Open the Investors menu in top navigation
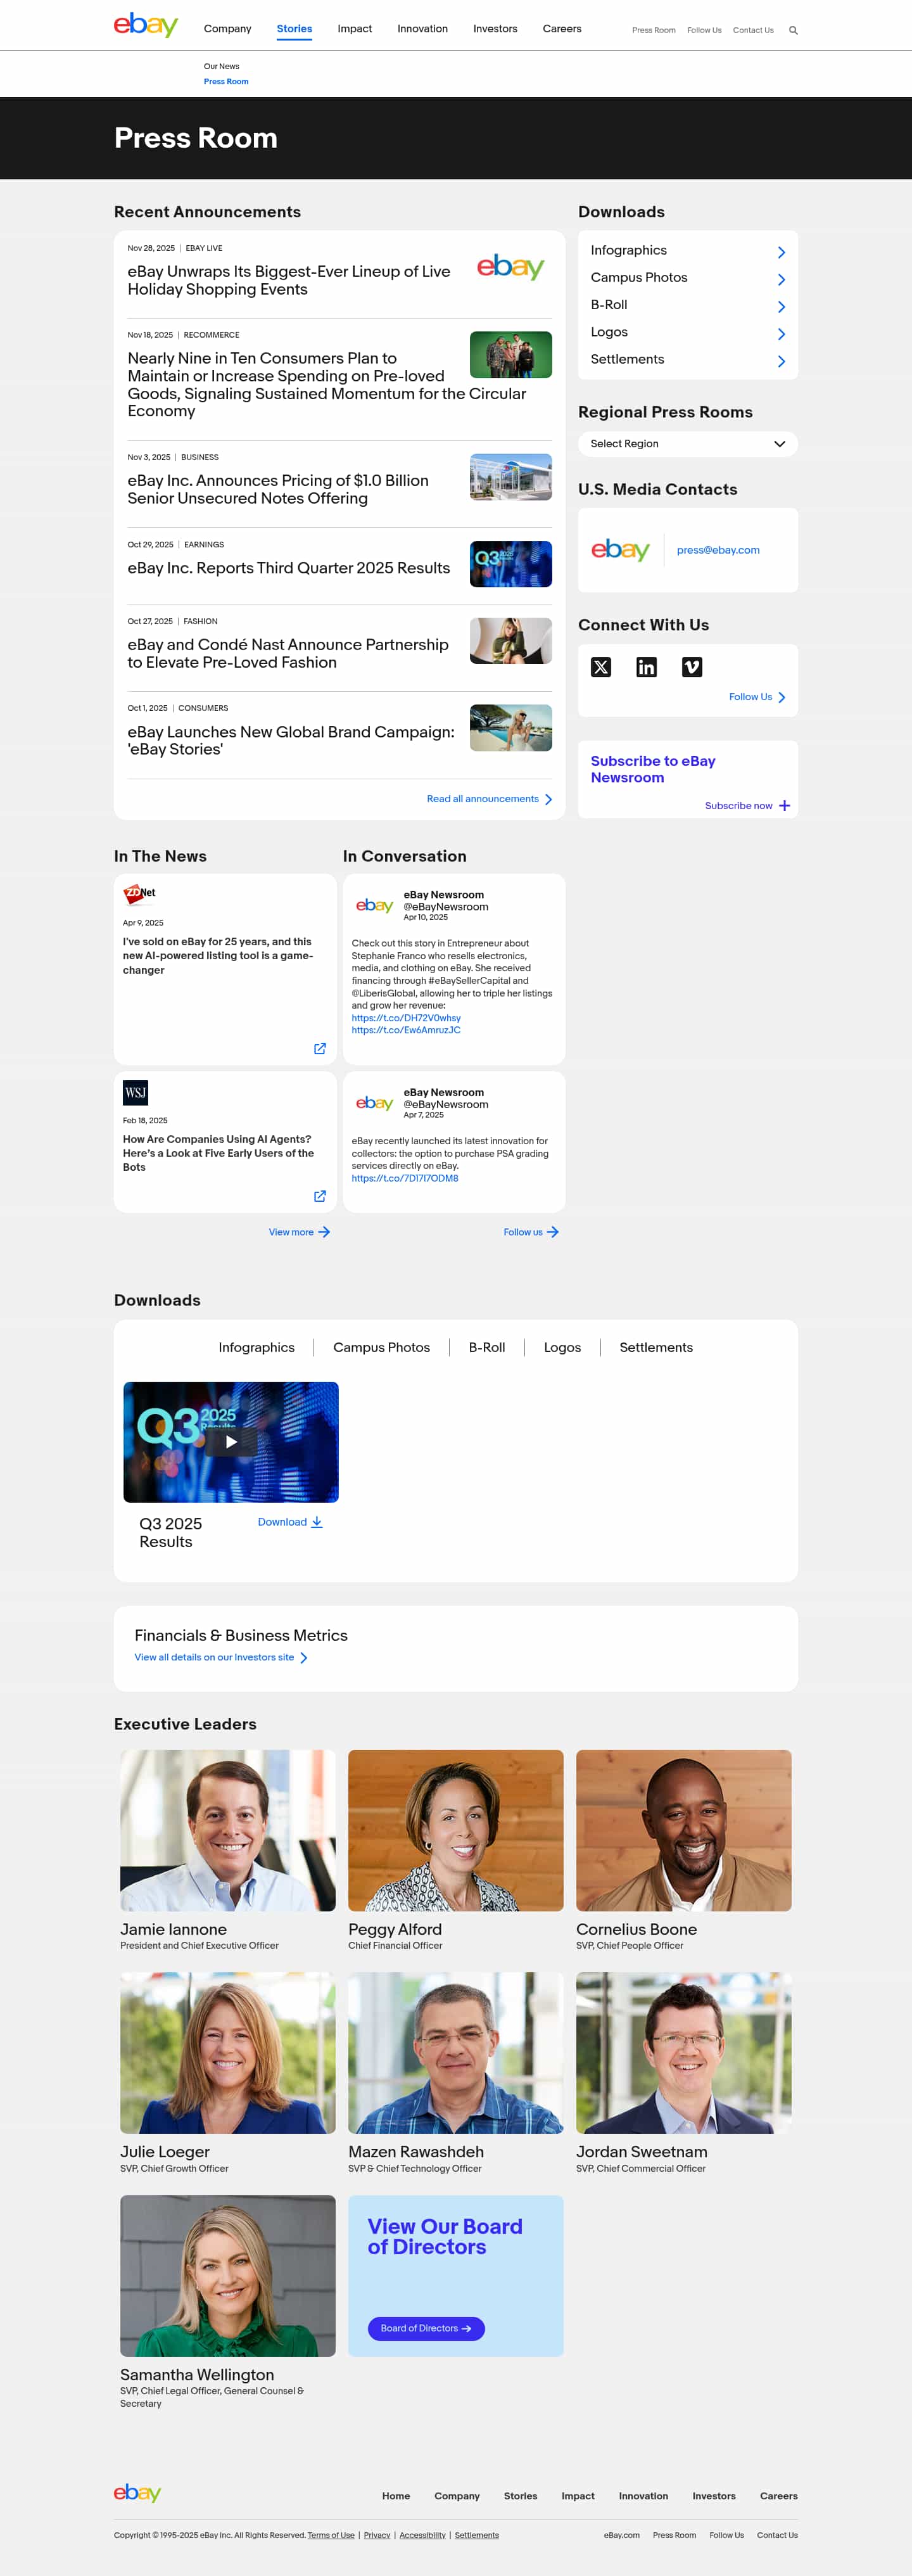 pos(495,29)
